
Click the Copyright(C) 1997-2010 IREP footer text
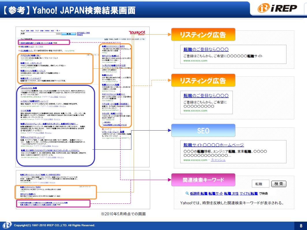[x=54, y=225]
